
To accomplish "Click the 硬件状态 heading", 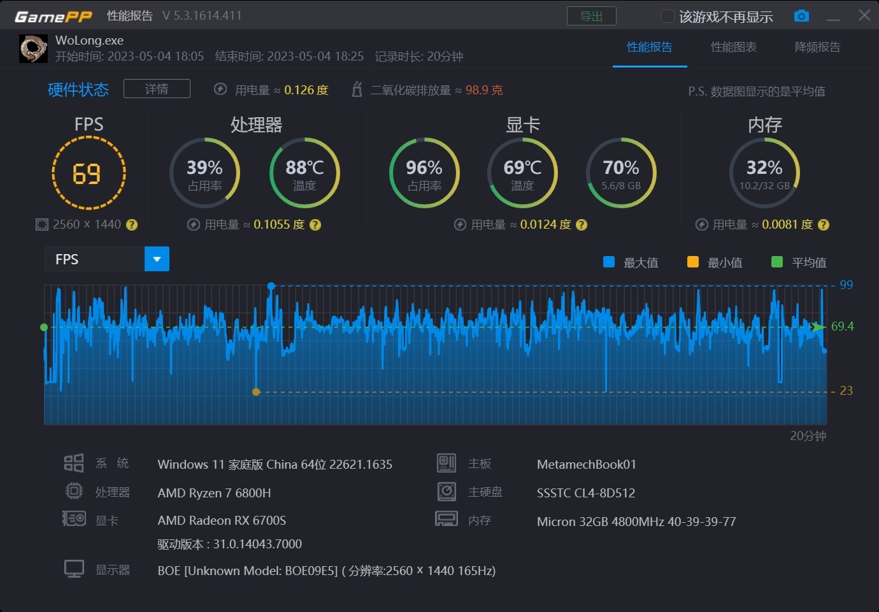I will point(78,89).
